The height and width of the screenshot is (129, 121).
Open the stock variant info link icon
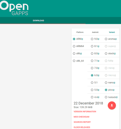point(115,54)
